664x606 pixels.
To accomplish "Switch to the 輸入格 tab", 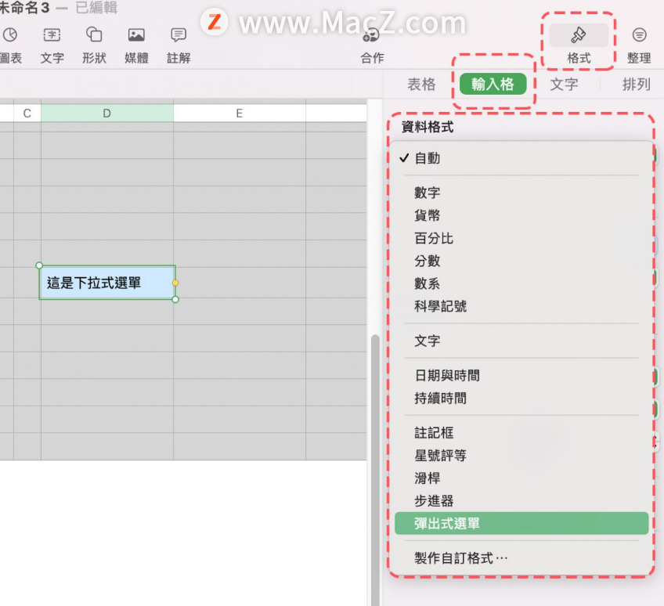I will point(493,84).
